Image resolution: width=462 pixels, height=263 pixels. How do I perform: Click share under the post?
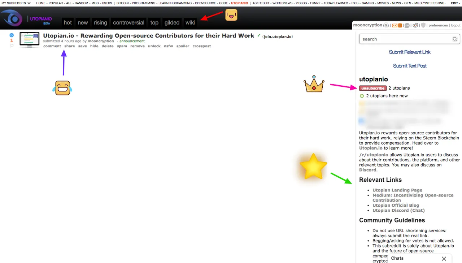click(x=70, y=46)
